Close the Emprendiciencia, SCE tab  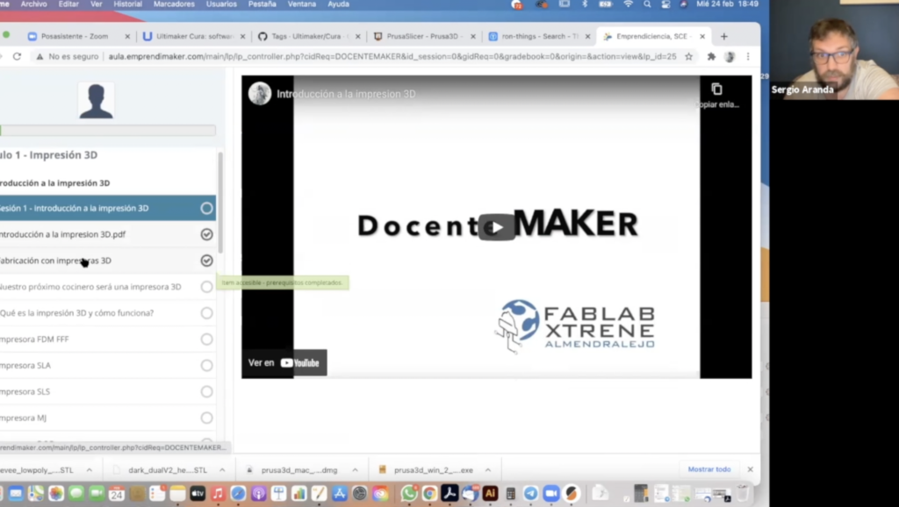702,36
